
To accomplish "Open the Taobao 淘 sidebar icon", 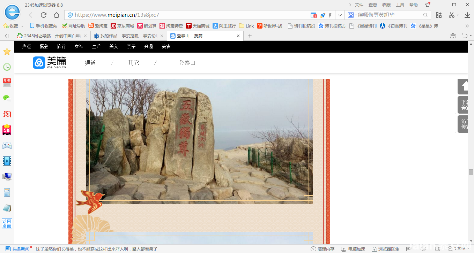I will [7, 114].
